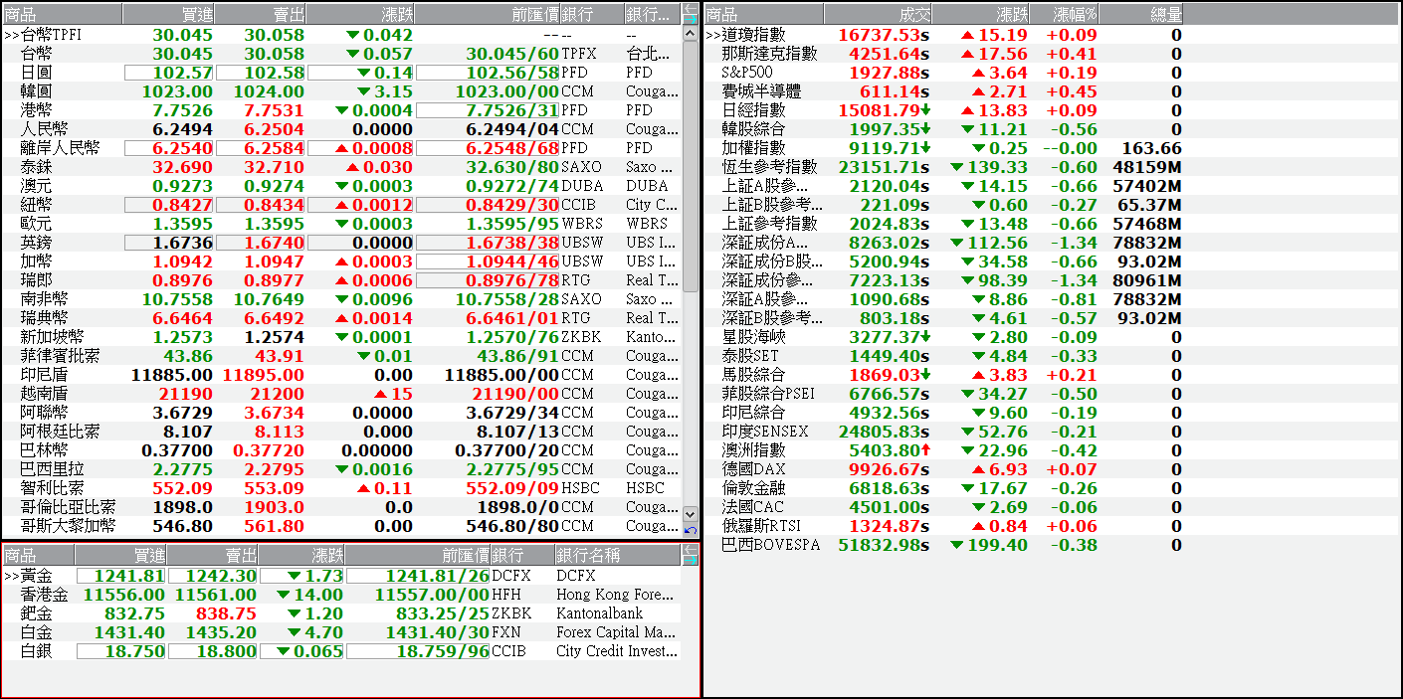Select the 泰銖 currency row
Image resolution: width=1403 pixels, height=699 pixels.
click(x=342, y=167)
